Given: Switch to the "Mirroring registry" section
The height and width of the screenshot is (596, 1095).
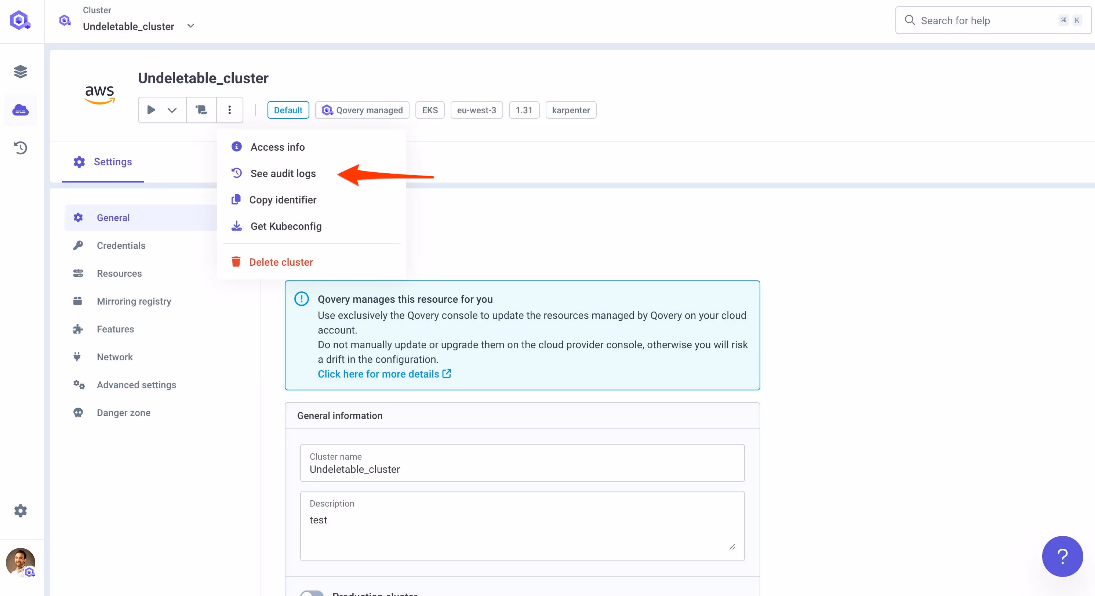Looking at the screenshot, I should pos(134,301).
